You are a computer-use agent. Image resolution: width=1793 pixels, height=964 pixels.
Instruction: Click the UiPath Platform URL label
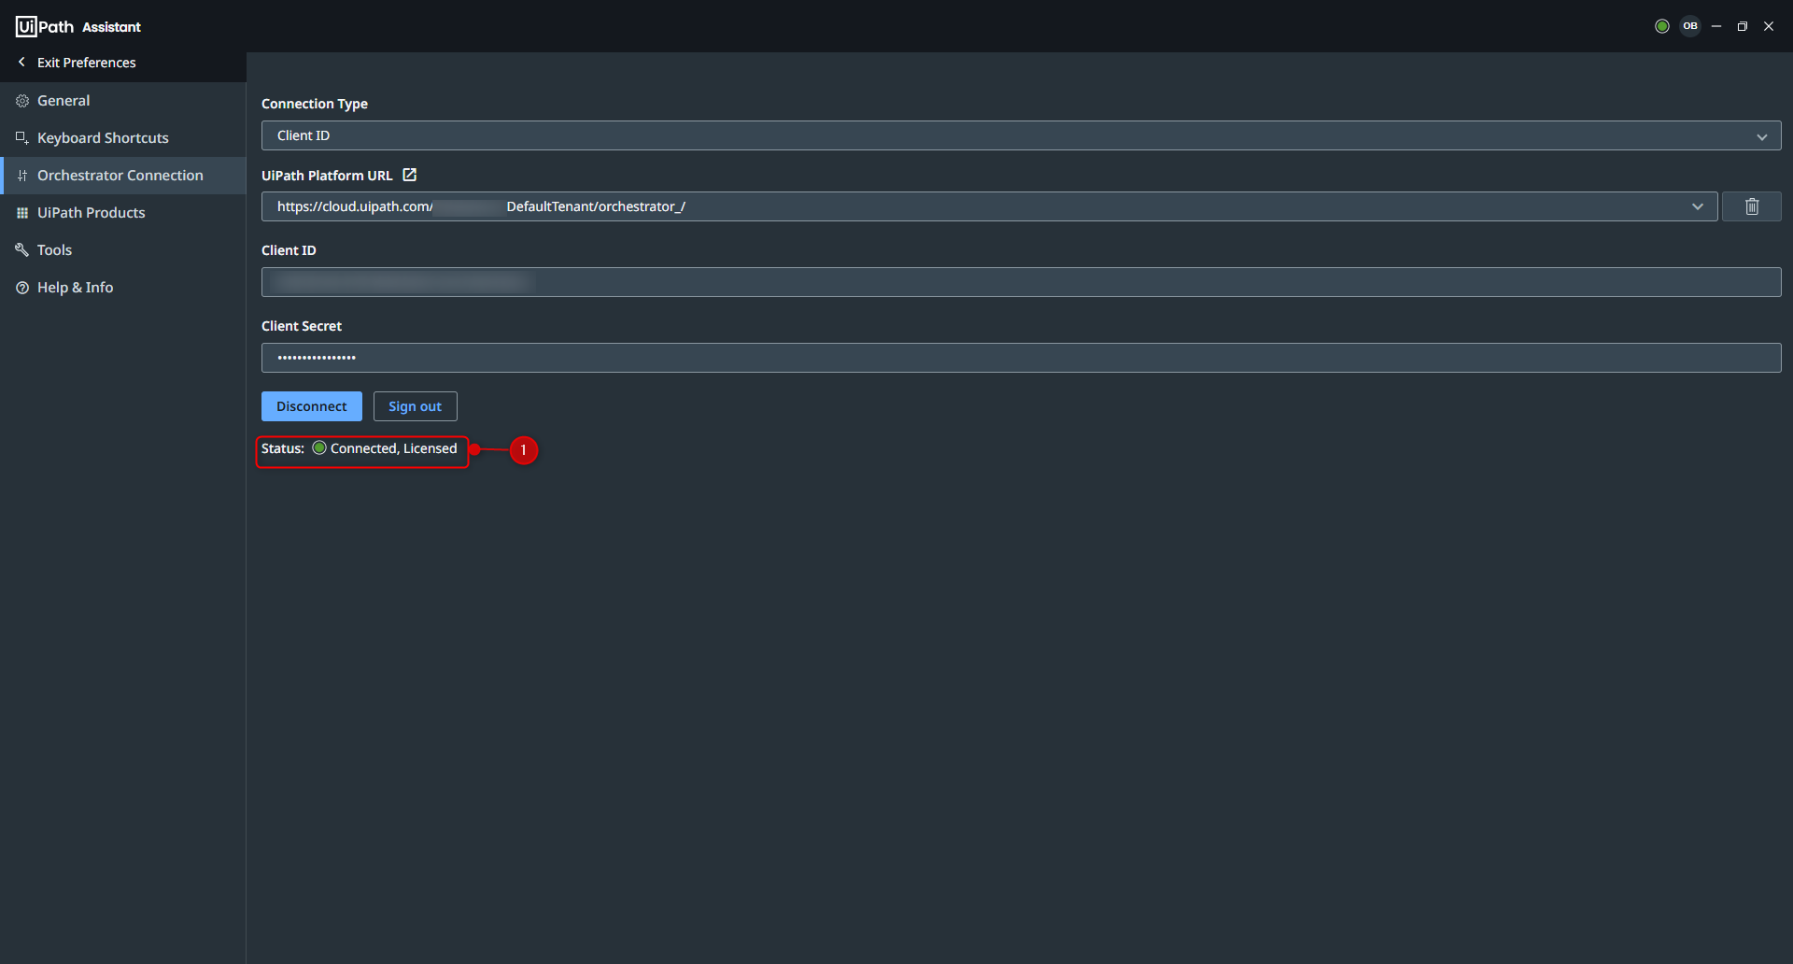pyautogui.click(x=327, y=176)
